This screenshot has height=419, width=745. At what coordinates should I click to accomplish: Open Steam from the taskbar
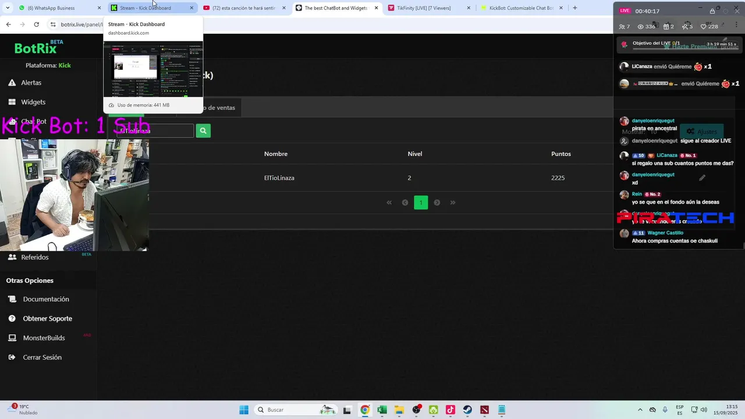[467, 410]
